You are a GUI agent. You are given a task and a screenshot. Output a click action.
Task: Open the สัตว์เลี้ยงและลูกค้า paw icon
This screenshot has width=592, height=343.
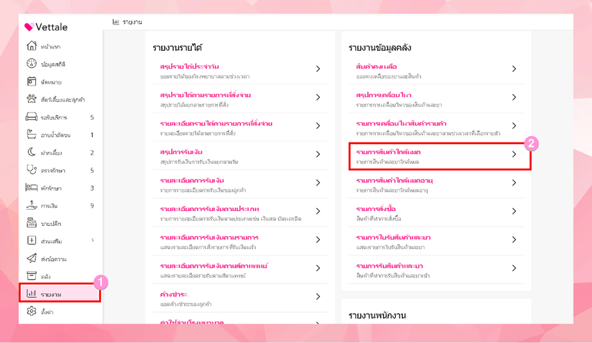tap(32, 99)
